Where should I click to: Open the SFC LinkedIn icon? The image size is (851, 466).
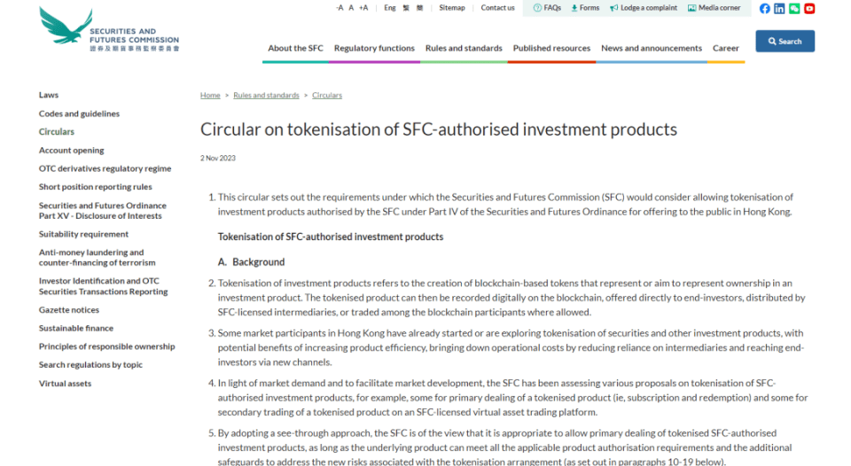779,8
